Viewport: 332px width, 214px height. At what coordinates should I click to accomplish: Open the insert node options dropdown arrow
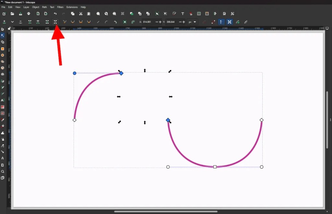pyautogui.click(x=12, y=22)
